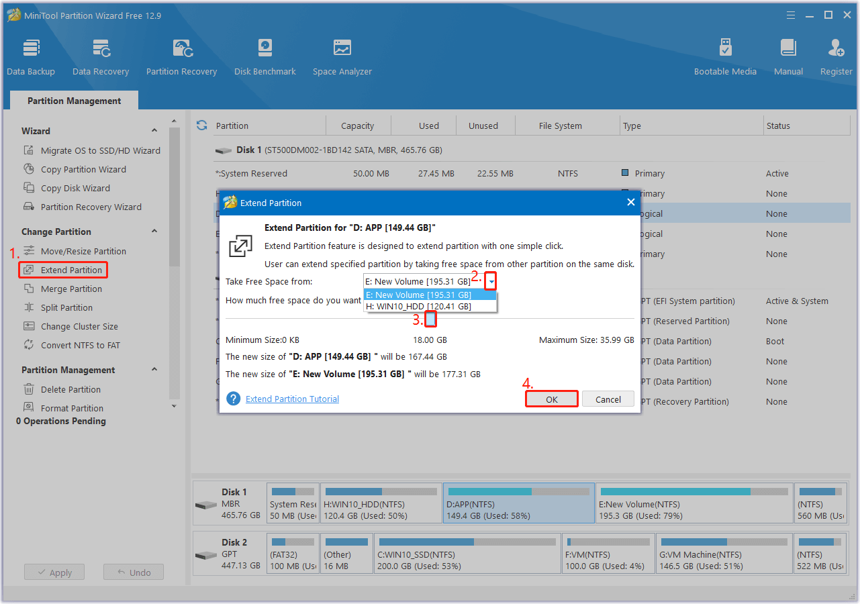Choose H: WIN10_HDD [120.41 GB] in the dropdown list
860x604 pixels.
tap(430, 306)
